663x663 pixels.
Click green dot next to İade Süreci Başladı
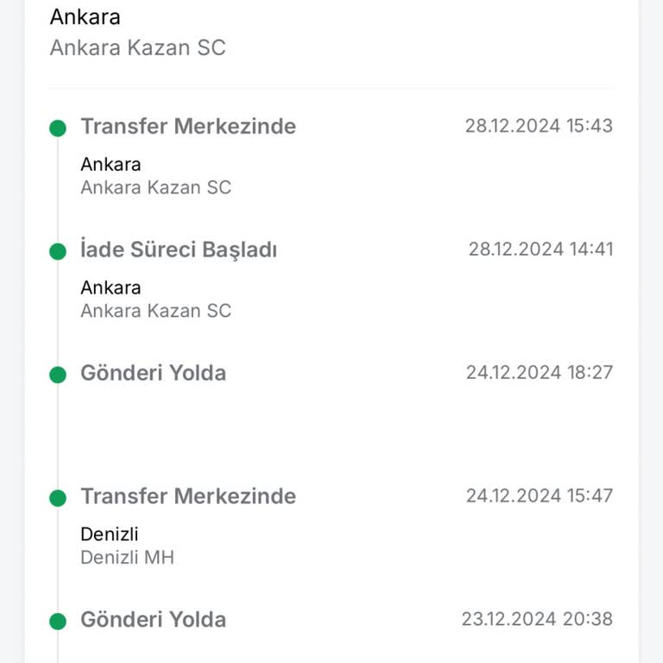58,252
